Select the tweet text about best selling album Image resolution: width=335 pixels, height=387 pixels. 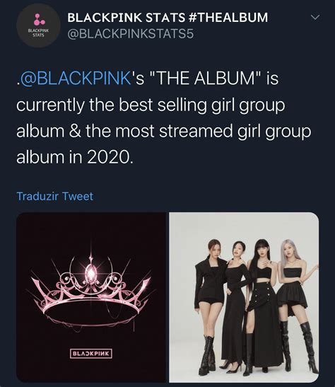tap(164, 118)
